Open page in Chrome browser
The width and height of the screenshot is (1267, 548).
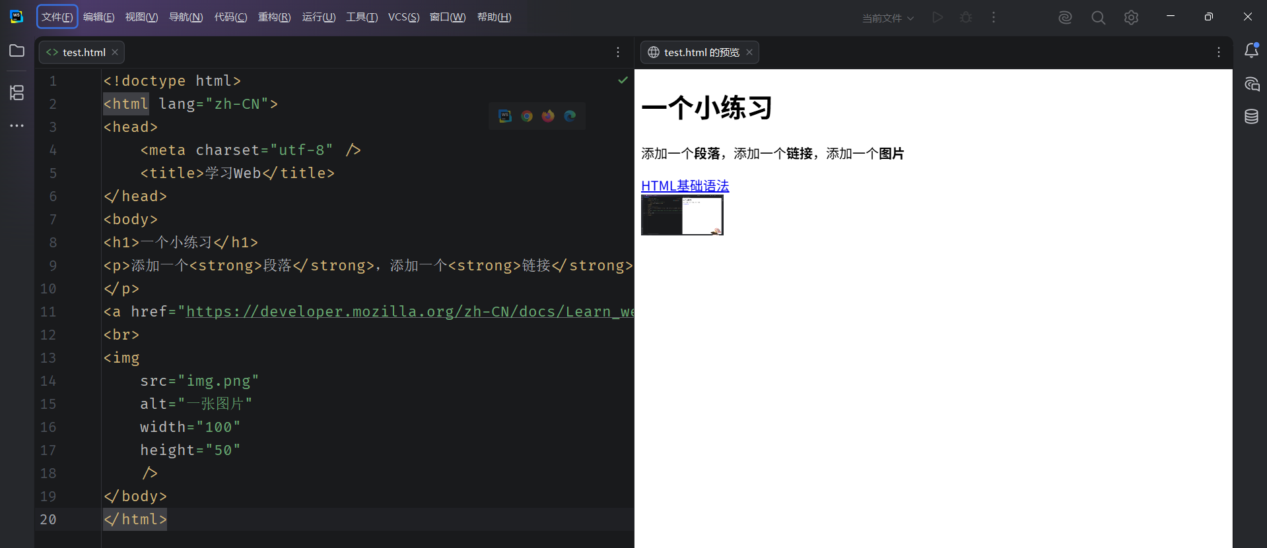[x=527, y=116]
